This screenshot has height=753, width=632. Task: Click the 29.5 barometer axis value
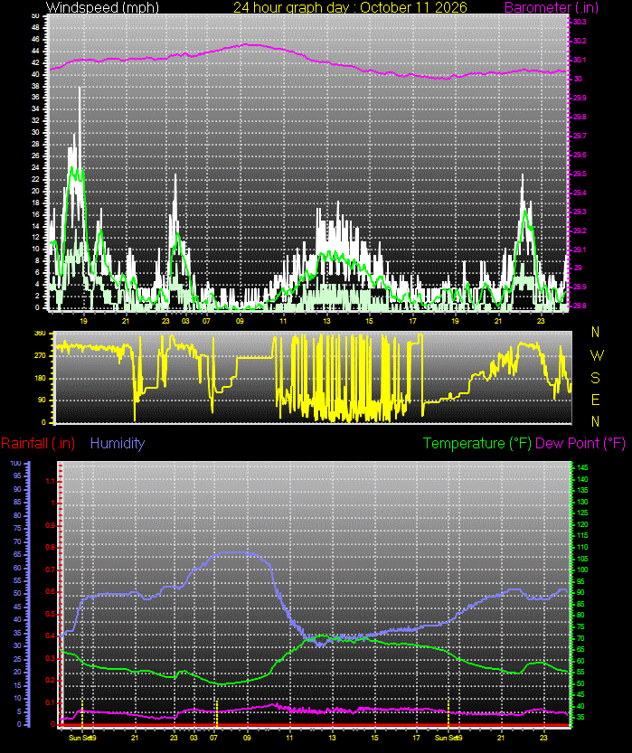tap(580, 174)
